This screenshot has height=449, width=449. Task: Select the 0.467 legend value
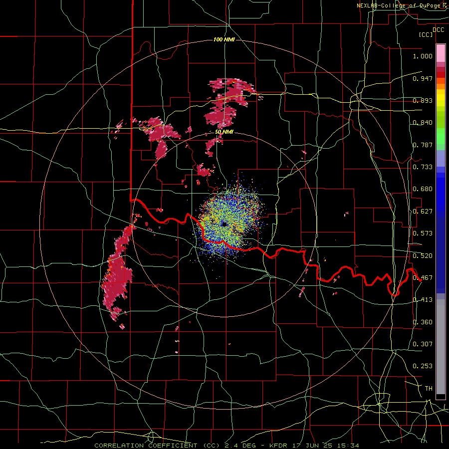click(x=423, y=278)
